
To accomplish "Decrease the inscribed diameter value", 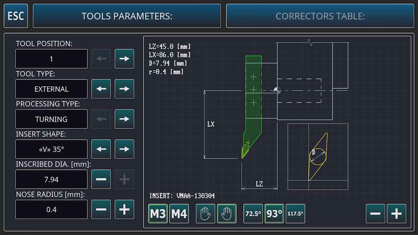I will pyautogui.click(x=101, y=179).
